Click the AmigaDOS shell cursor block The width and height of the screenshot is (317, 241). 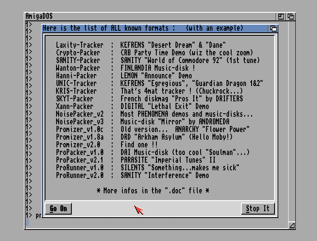tap(27, 222)
